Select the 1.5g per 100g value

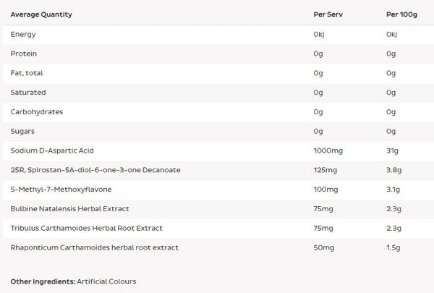[393, 248]
